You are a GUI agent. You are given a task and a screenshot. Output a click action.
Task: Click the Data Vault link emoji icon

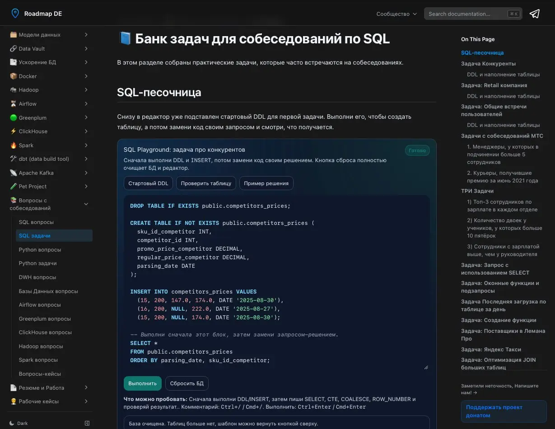coord(14,49)
